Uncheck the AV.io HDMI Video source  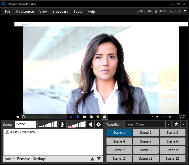click(7, 132)
